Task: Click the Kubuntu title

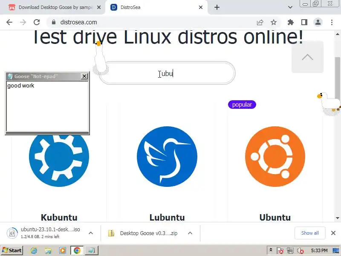Action: click(59, 218)
